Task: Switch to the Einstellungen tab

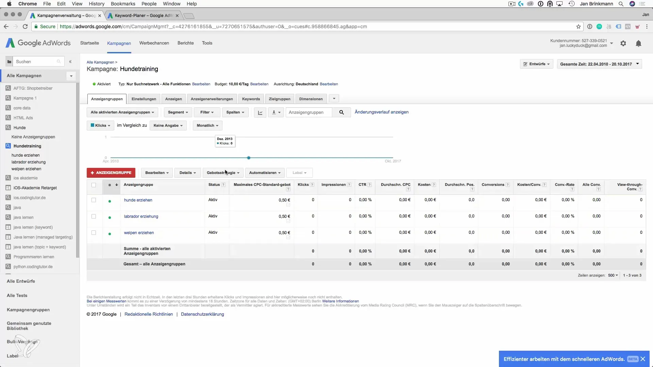Action: [x=144, y=99]
